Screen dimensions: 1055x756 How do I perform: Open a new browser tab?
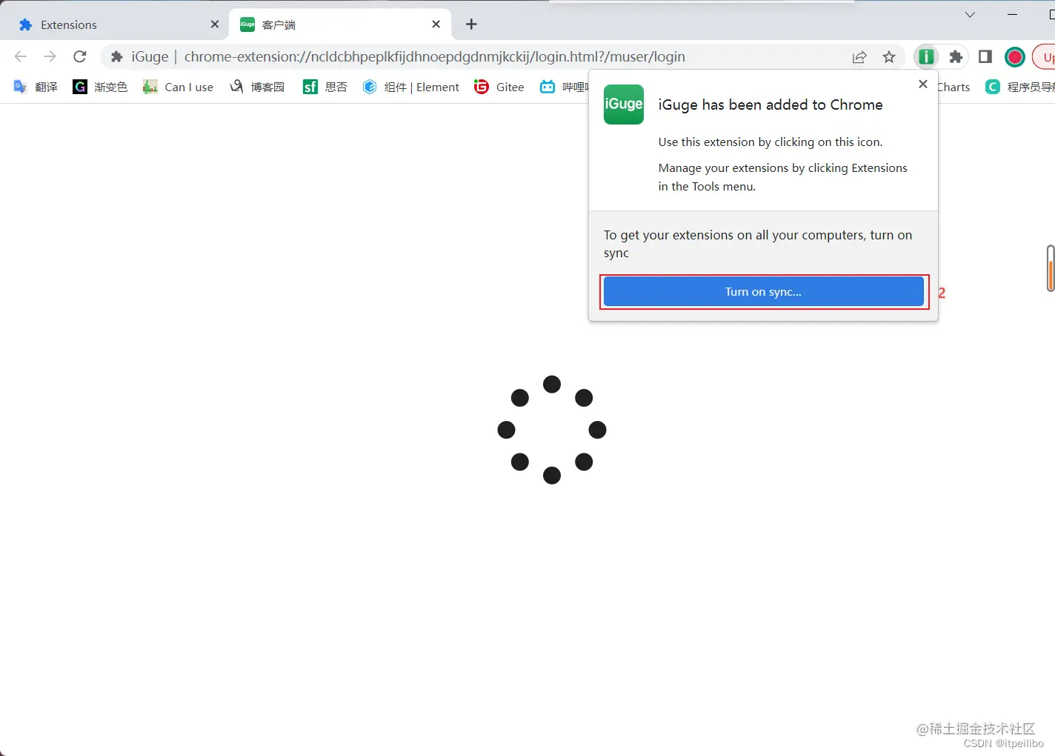pos(471,24)
